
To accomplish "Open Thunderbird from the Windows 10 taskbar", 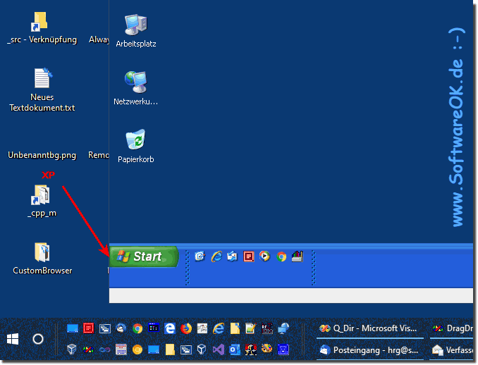I will click(x=121, y=328).
